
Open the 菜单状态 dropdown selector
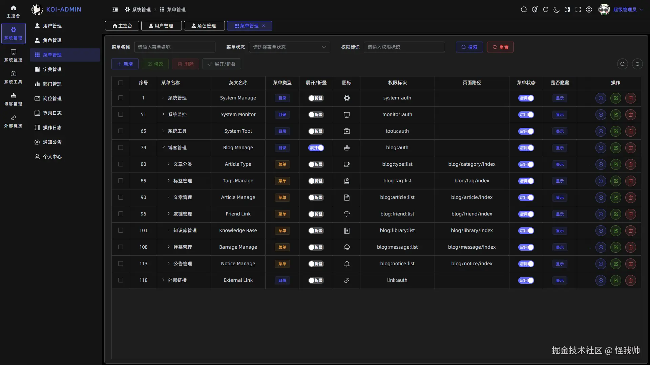[289, 47]
